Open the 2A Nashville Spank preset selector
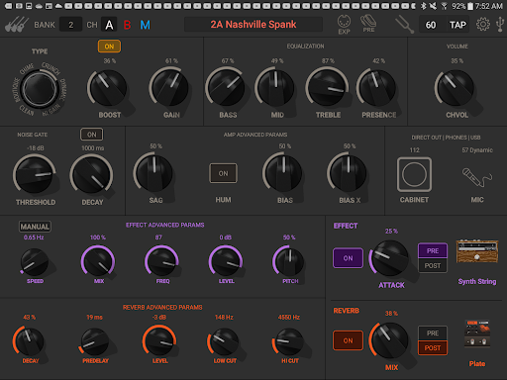This screenshot has width=507, height=380. coord(253,25)
